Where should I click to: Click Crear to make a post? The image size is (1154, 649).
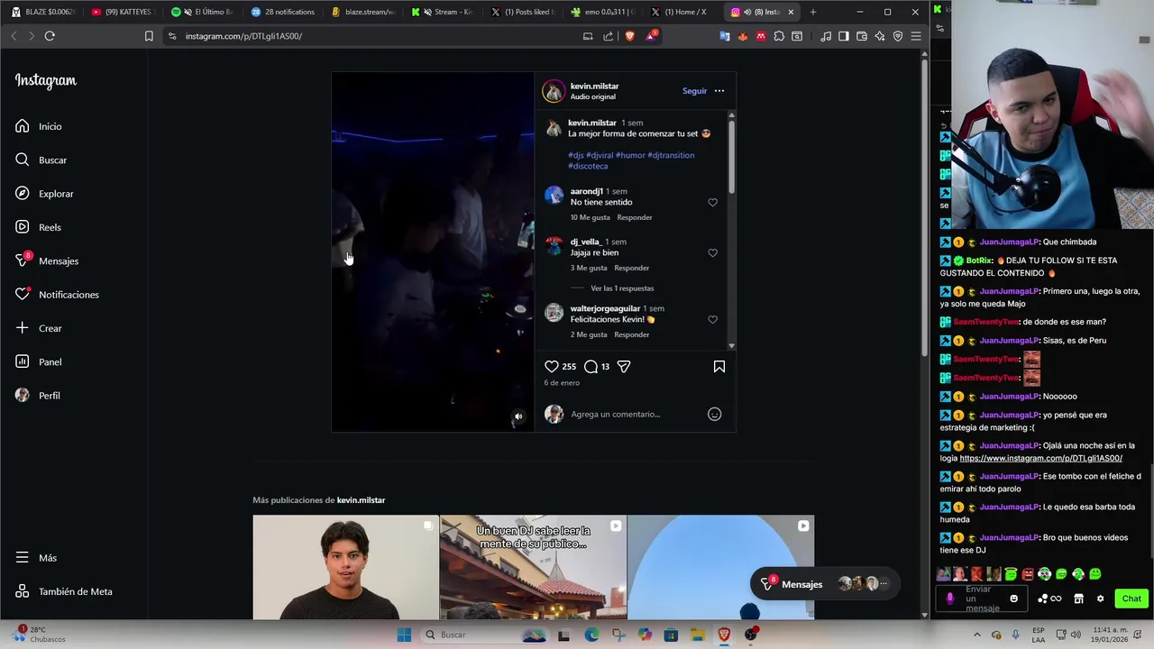pyautogui.click(x=38, y=328)
